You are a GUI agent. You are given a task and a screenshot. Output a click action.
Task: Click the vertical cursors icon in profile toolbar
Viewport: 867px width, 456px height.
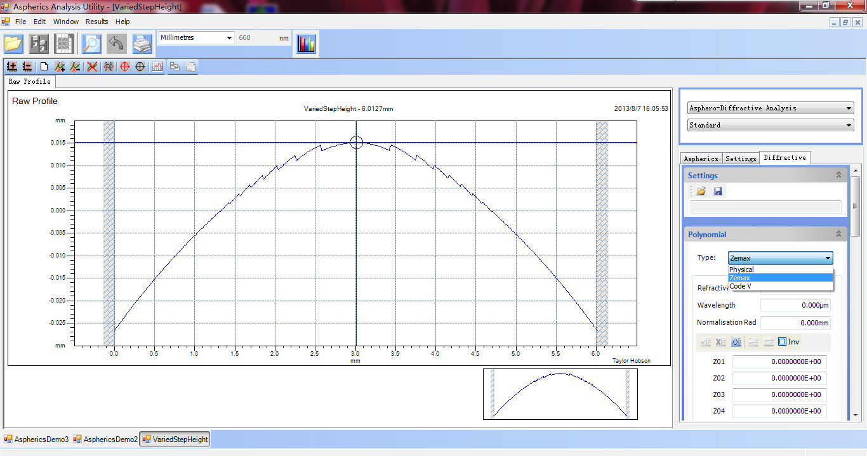tap(109, 66)
